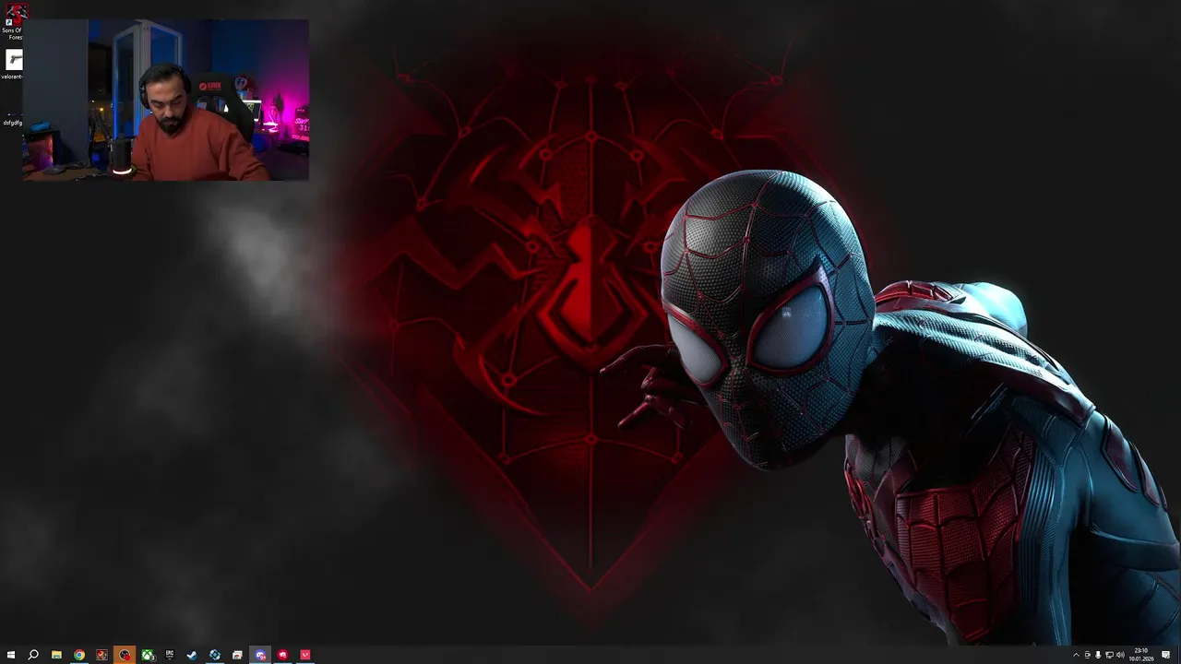Screen dimensions: 1181x664
Task: Open taskbar search magnifier
Action: click(33, 655)
